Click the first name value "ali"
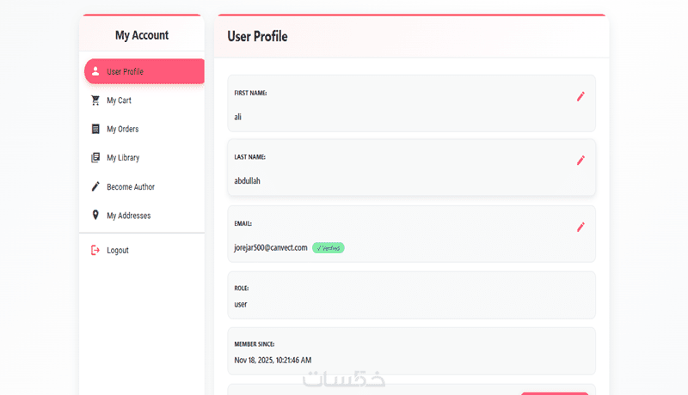The image size is (688, 395). coord(238,117)
